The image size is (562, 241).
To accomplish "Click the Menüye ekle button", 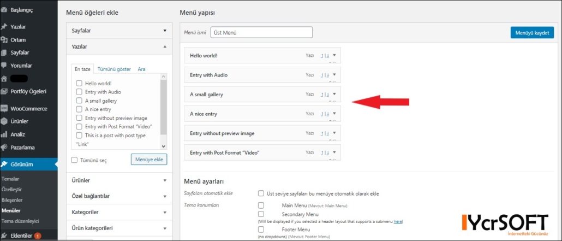I will point(149,160).
